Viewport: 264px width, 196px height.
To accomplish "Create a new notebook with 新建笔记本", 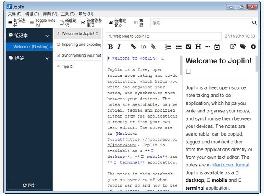I will tap(117, 23).
